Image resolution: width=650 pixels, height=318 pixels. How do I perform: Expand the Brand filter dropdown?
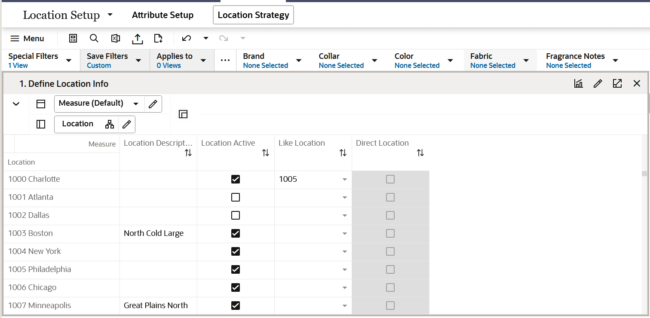tap(299, 61)
